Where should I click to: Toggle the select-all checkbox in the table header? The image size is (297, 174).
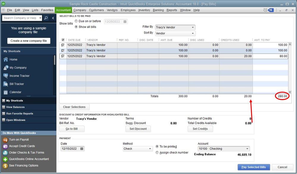tap(63, 40)
